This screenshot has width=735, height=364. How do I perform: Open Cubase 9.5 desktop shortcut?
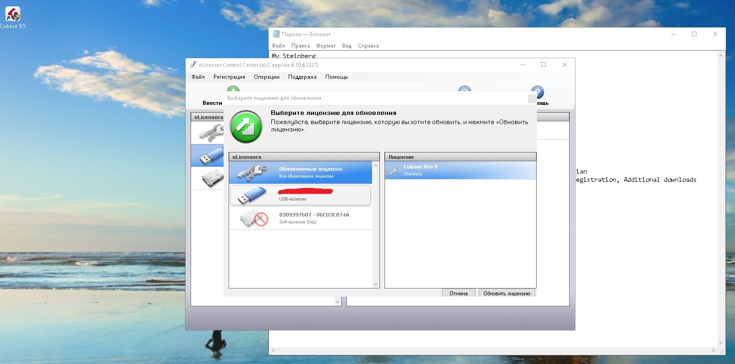click(x=13, y=18)
